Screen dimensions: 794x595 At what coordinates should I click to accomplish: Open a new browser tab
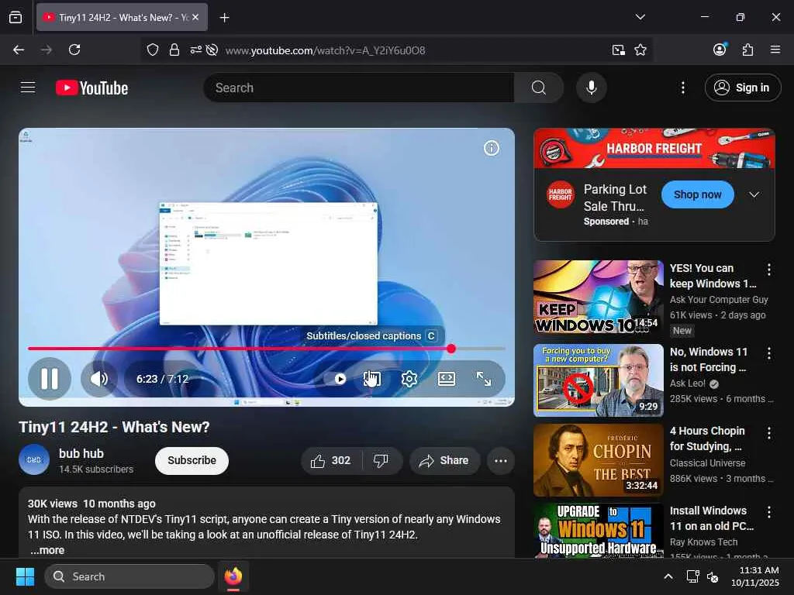[224, 17]
